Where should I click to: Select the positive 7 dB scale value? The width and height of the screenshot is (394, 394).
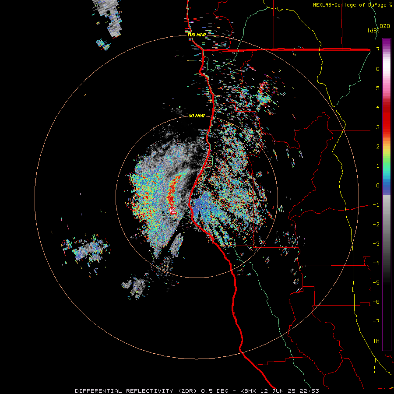tap(378, 49)
